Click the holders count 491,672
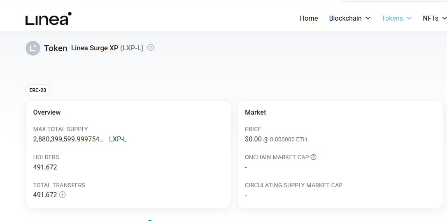447x221 pixels. click(x=45, y=167)
